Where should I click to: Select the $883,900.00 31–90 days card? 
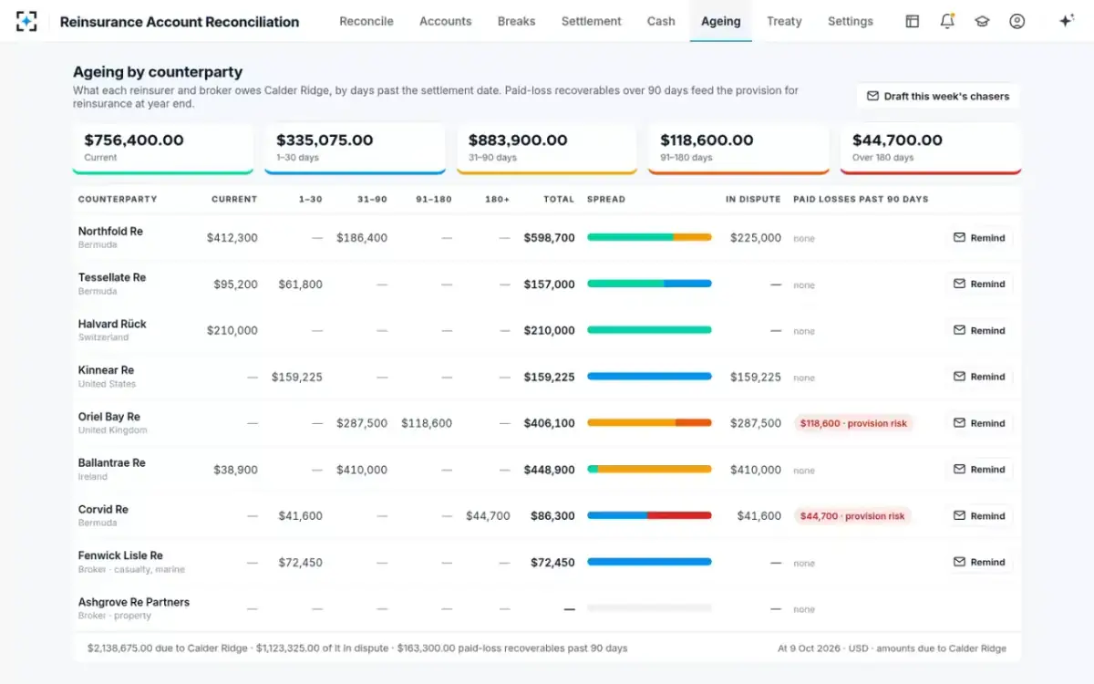click(x=547, y=149)
